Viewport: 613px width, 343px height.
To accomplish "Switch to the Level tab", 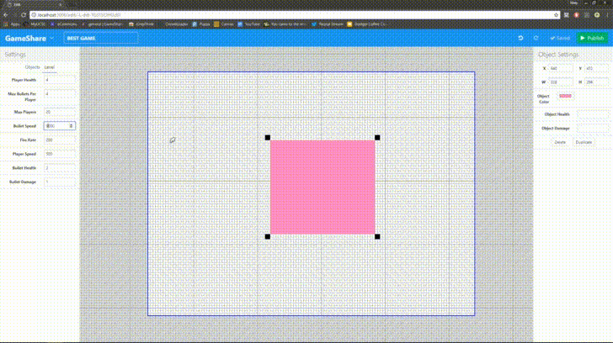I will 49,67.
